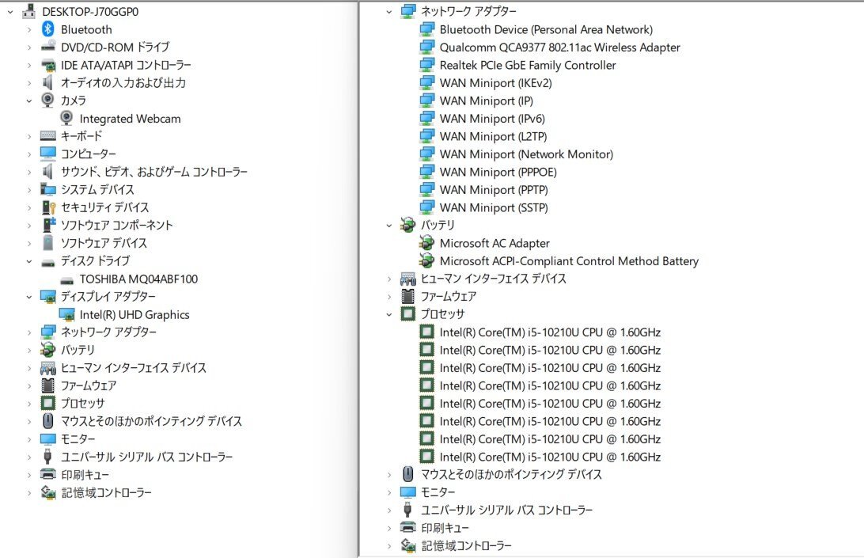This screenshot has width=864, height=558.
Task: Click the Bluetooth Device (Personal Area Network) icon
Action: click(426, 29)
